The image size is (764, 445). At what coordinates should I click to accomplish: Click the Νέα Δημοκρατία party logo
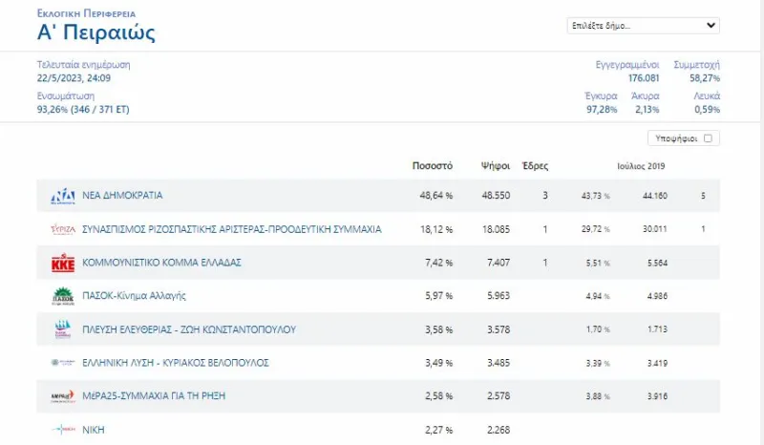coord(63,196)
